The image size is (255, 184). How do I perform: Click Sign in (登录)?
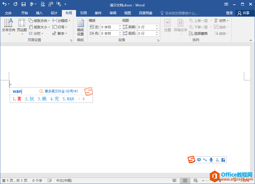[229, 13]
